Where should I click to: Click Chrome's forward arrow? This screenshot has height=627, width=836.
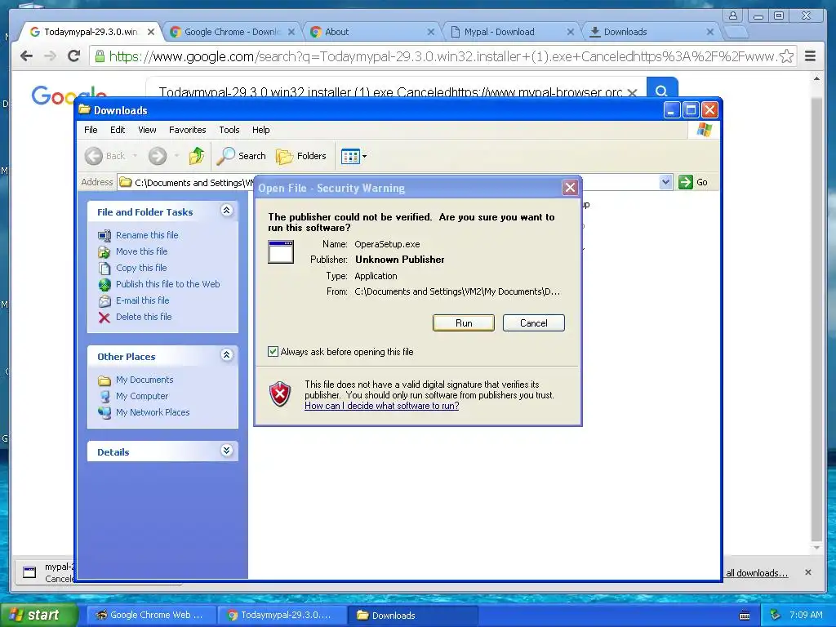[50, 56]
